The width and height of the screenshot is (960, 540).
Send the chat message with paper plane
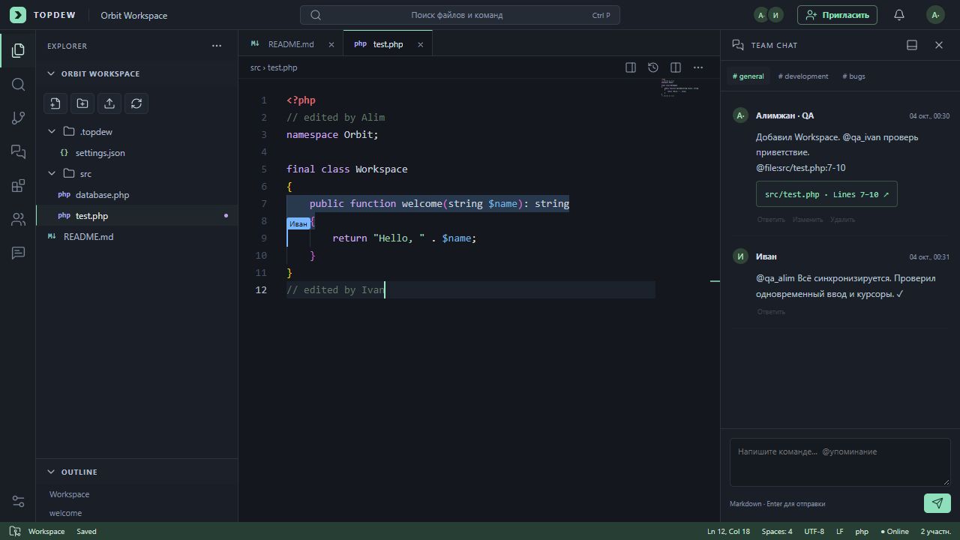(x=937, y=503)
